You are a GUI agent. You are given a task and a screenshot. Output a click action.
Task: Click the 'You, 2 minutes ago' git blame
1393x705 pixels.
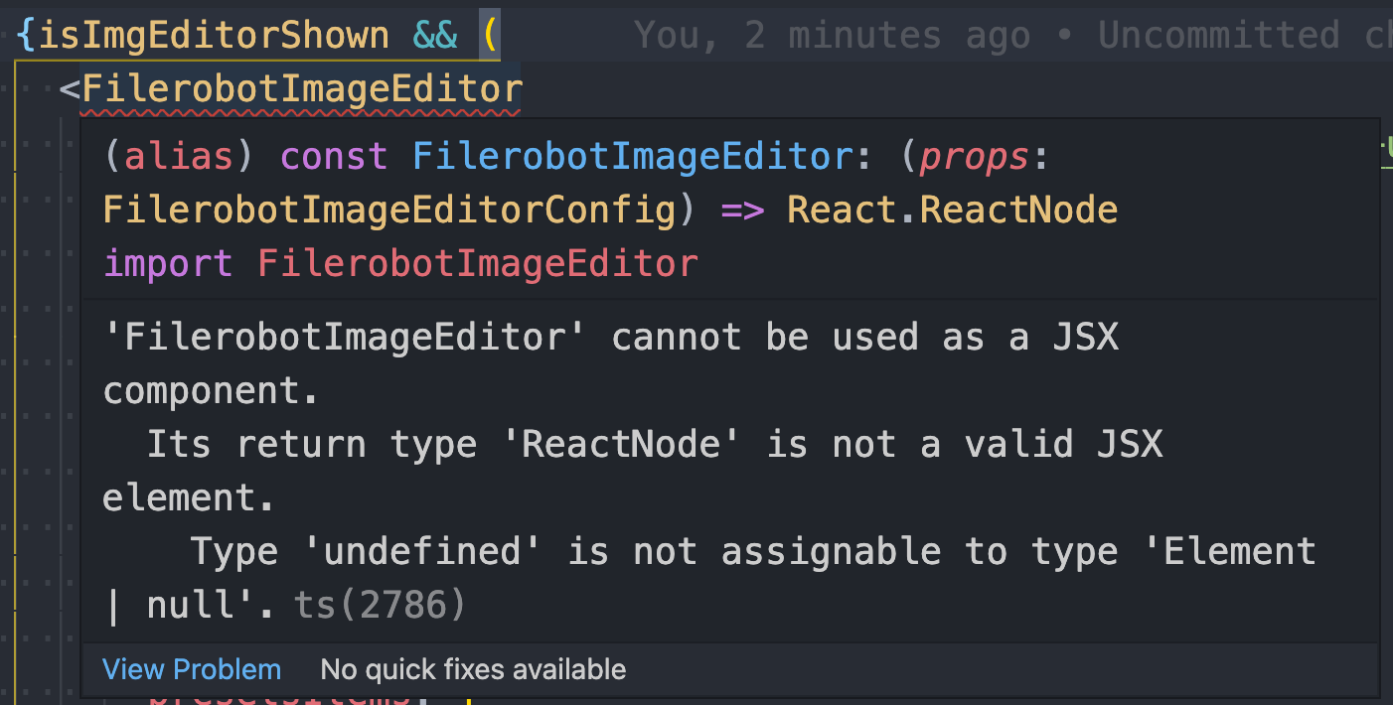pos(833,33)
